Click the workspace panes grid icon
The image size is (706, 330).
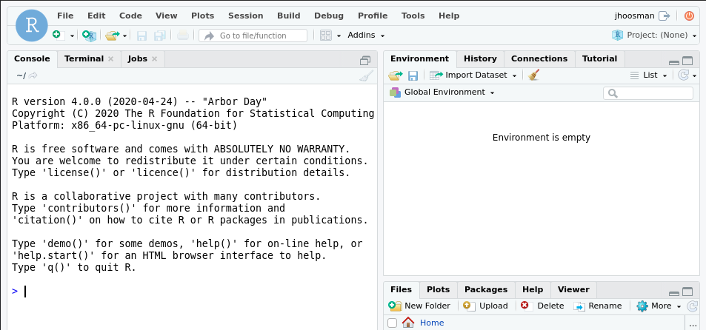[325, 35]
